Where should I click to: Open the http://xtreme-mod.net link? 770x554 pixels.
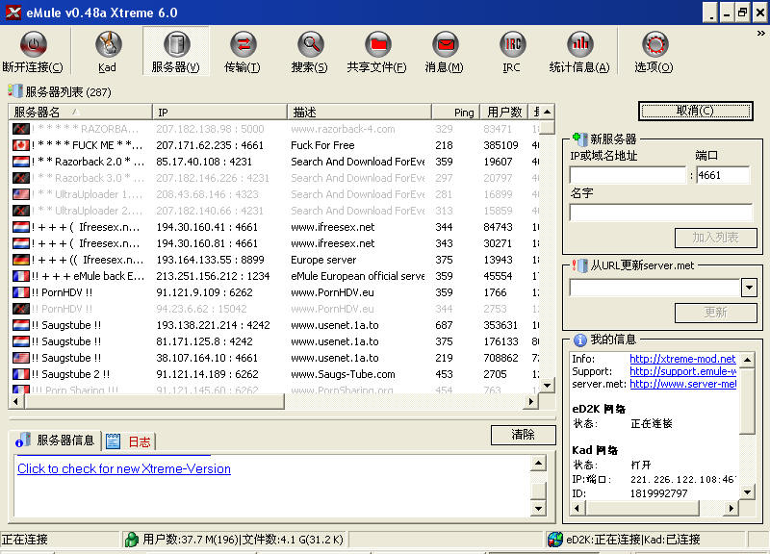pos(682,359)
